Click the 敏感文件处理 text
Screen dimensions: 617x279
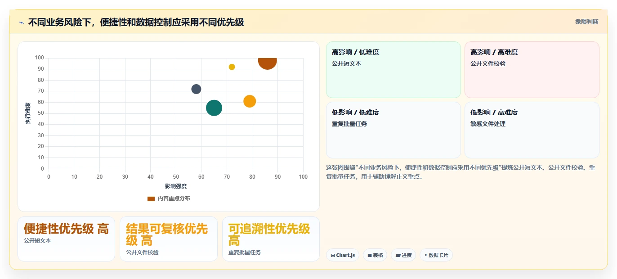tap(488, 124)
